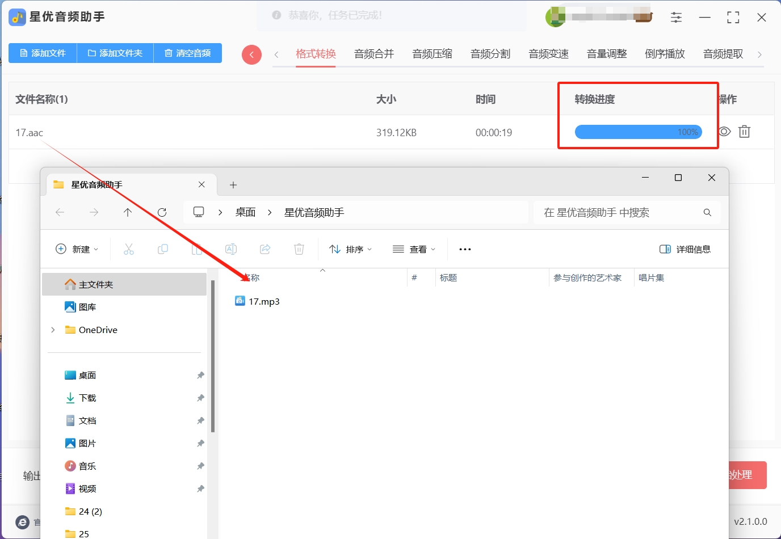Go forward in File Explorer
781x539 pixels.
click(x=94, y=212)
